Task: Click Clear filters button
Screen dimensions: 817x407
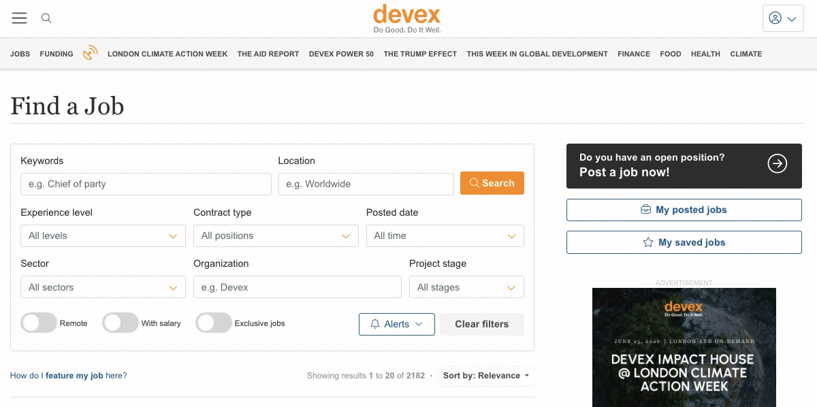Action: [x=482, y=324]
